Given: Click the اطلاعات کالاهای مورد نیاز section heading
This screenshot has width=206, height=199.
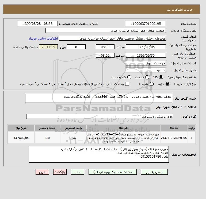Looking at the screenshot, I should coord(176,107).
